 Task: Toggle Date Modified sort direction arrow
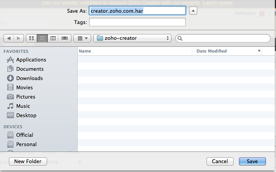(x=259, y=51)
